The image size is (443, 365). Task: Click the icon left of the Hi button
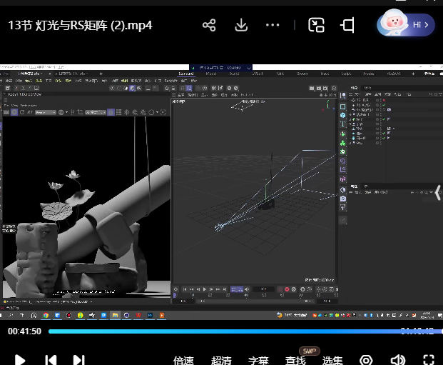[x=347, y=25]
